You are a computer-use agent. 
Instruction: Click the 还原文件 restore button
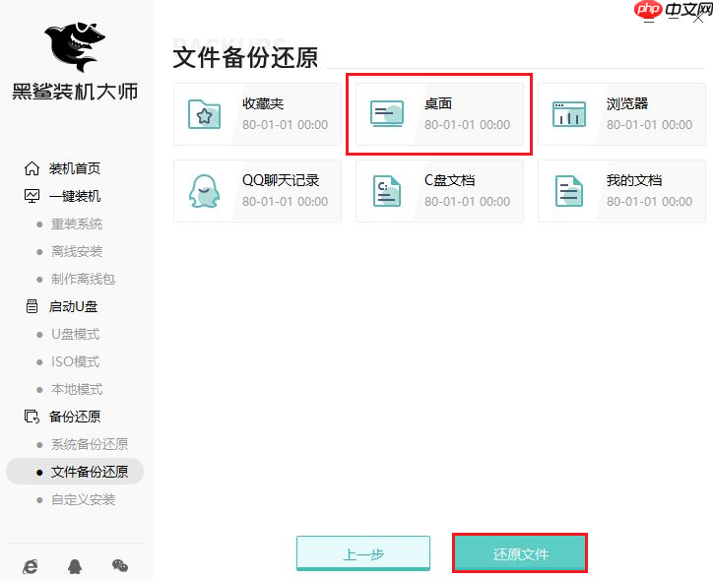tap(520, 553)
